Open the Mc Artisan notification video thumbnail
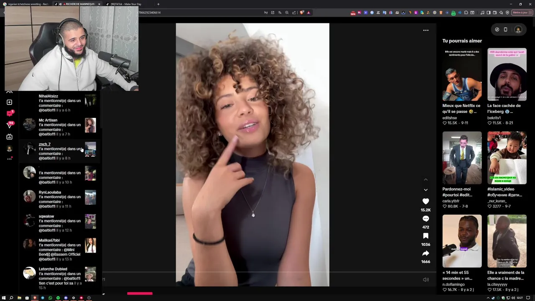 [x=90, y=125]
